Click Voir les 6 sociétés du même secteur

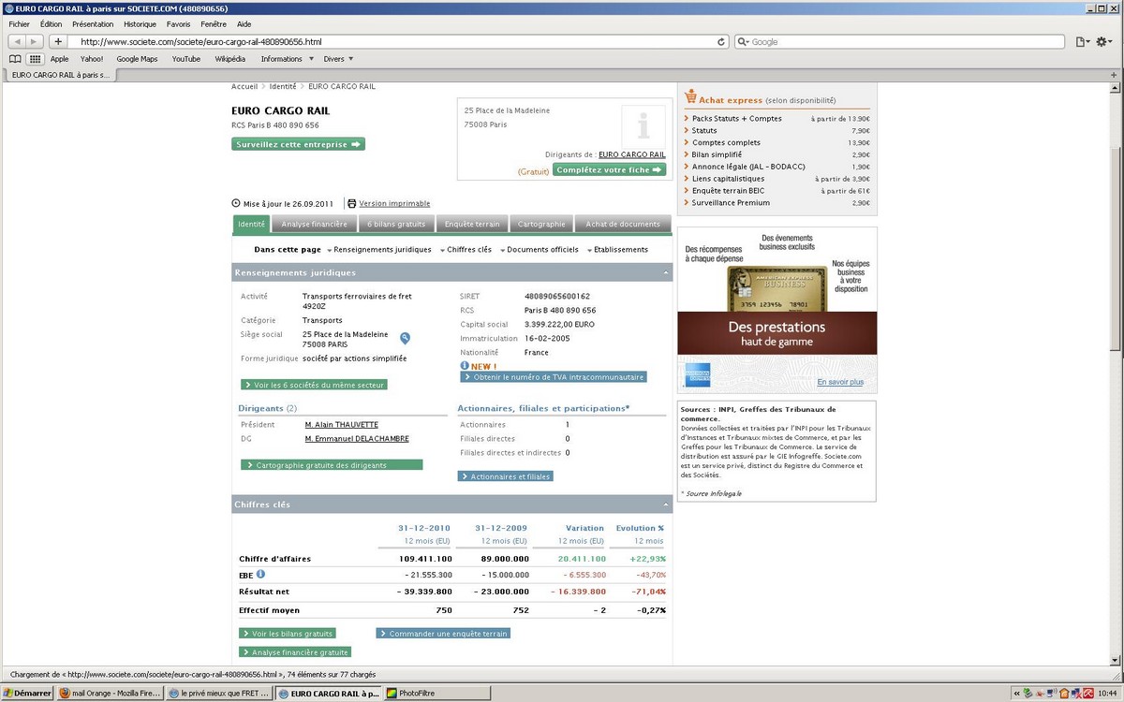315,385
